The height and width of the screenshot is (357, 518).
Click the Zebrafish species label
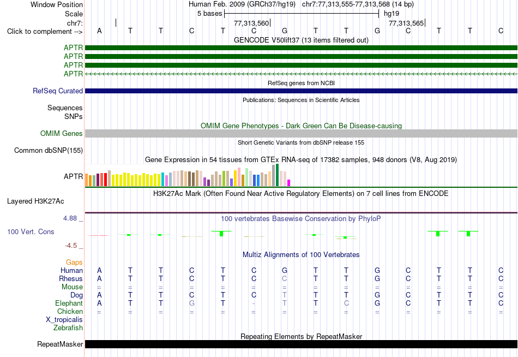point(68,328)
